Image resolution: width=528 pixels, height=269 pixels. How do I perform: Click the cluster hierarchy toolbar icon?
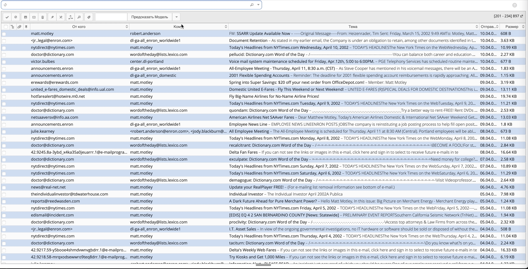pos(71,17)
